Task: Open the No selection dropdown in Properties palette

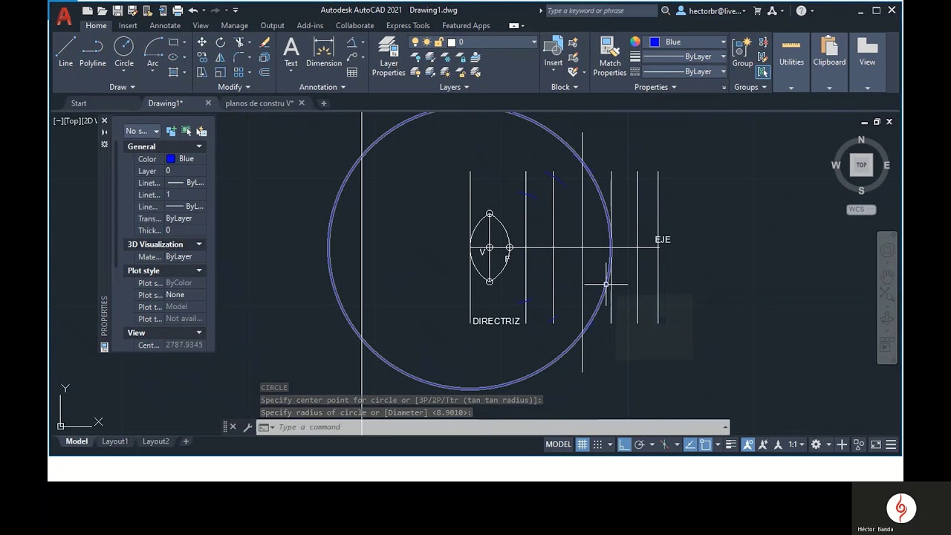Action: [x=142, y=132]
